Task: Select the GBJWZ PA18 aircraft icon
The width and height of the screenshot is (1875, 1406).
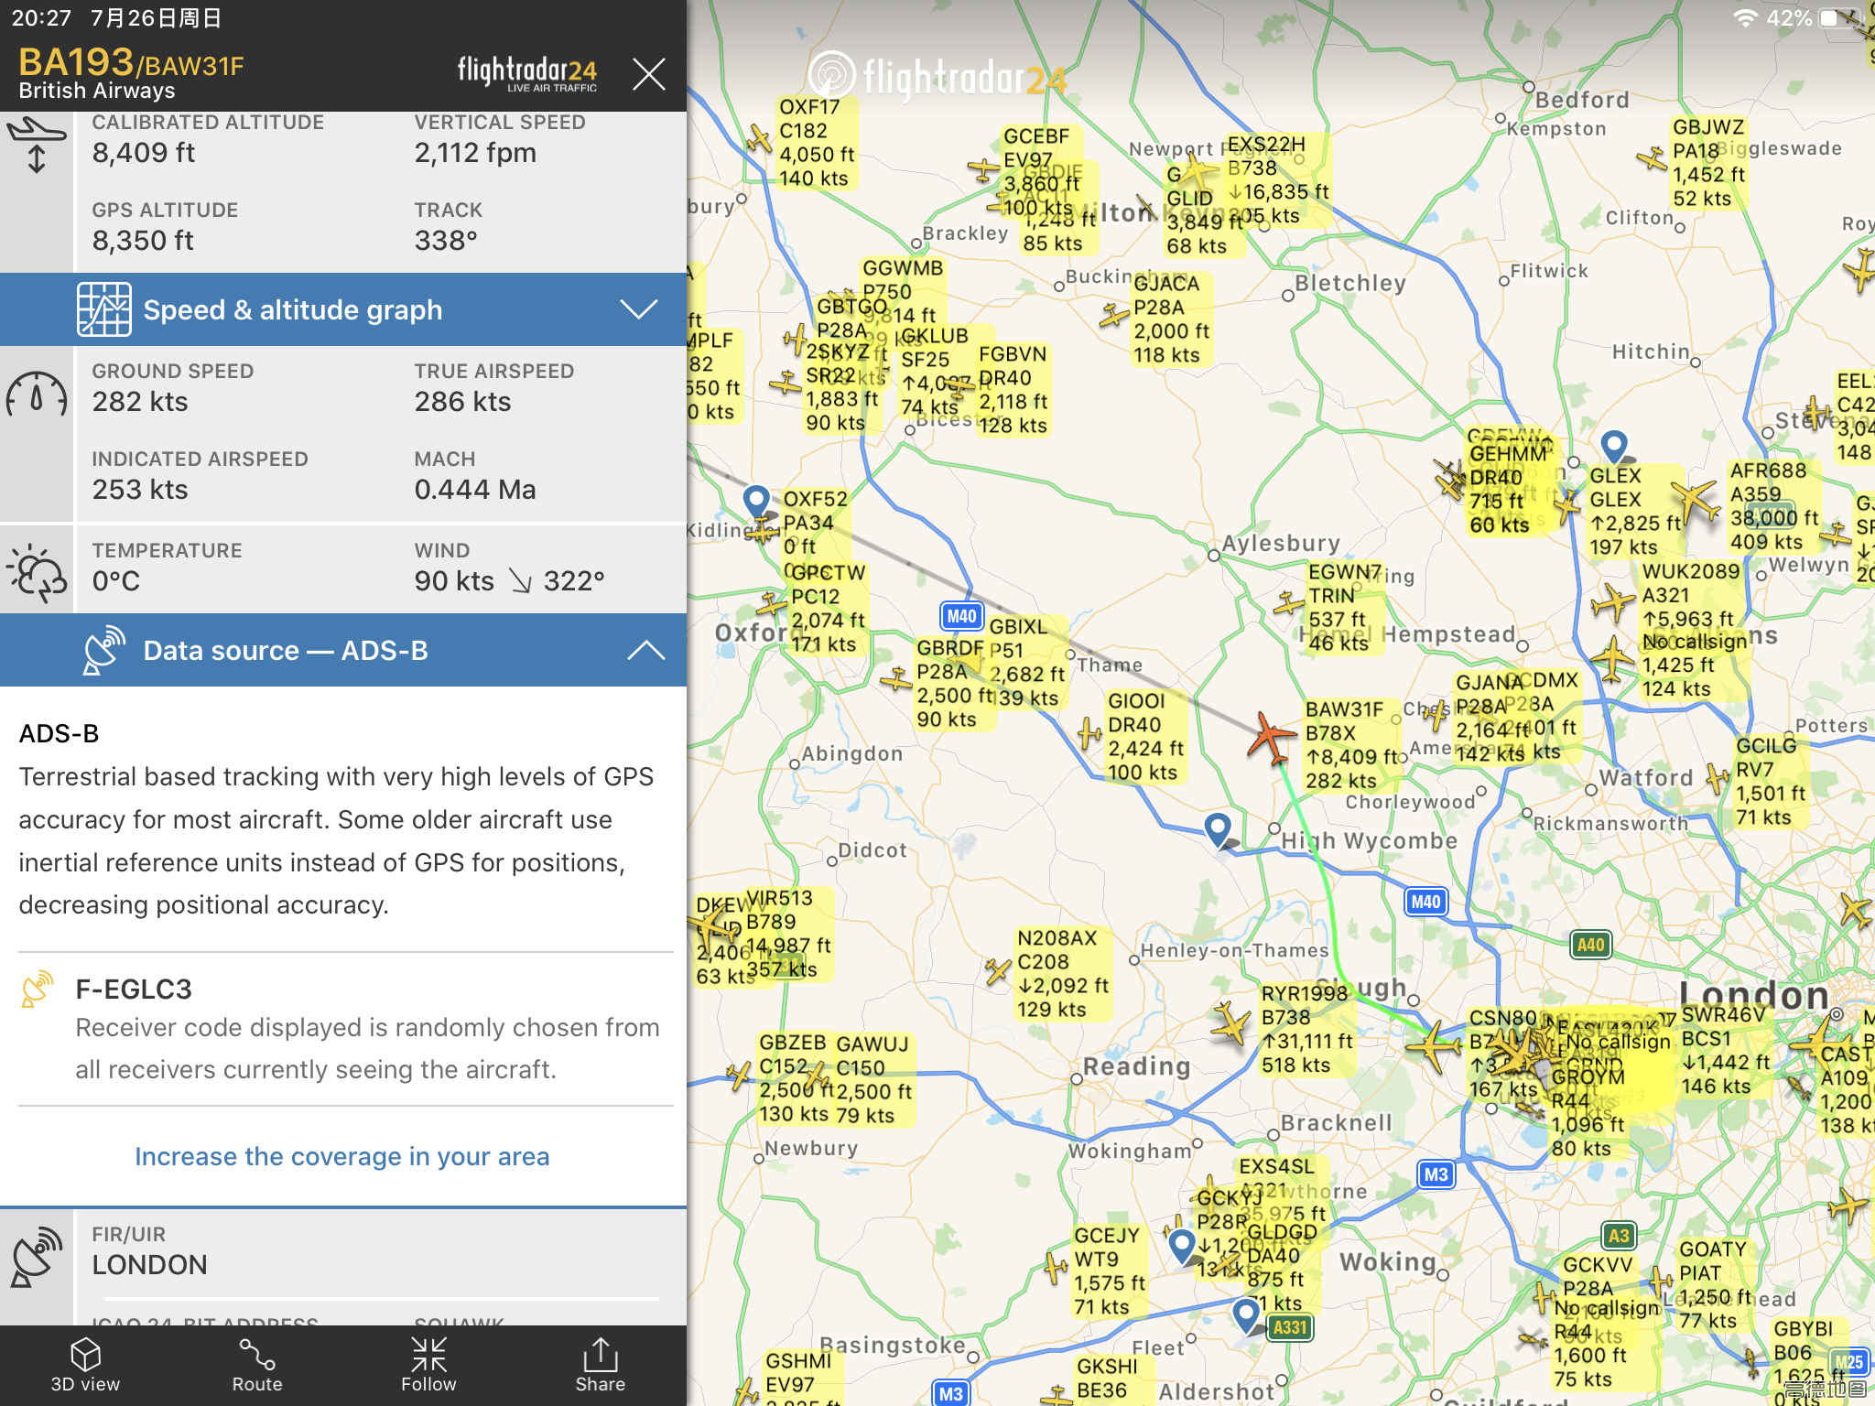Action: pos(1653,159)
